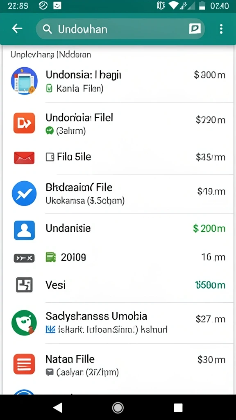Open the Vesi list item
Screen dimensions: 236x420
tap(118, 285)
